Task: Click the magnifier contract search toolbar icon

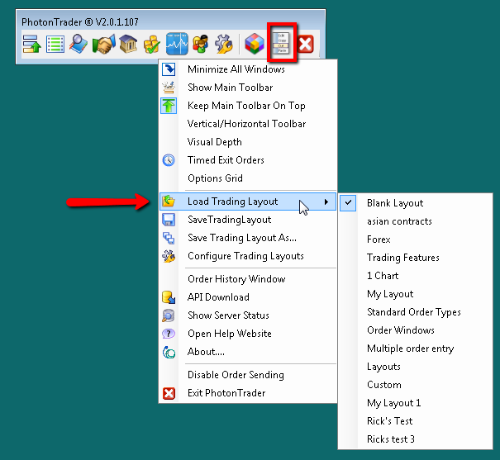Action: pyautogui.click(x=79, y=44)
